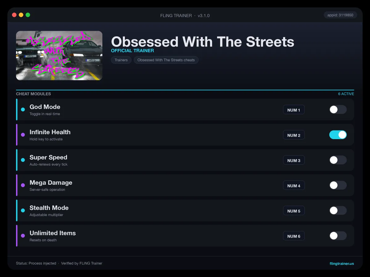
Task: Click the NUM 1 hotkey button
Action: (x=294, y=110)
